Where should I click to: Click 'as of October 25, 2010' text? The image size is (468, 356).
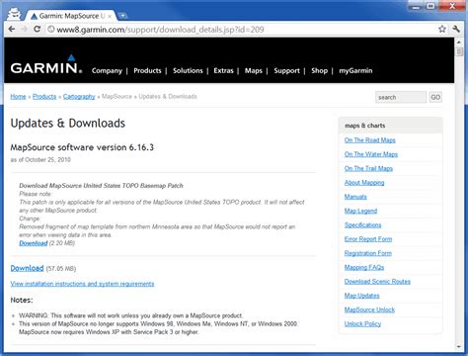coord(40,160)
